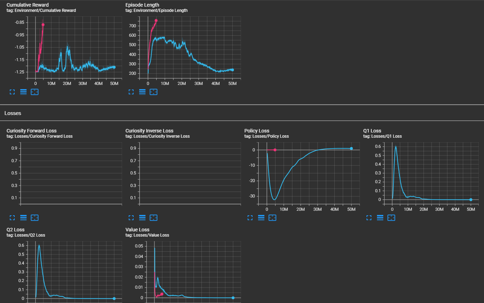Expand Q1 Loss chart to full size
Screen dimensions: 484x303
click(369, 218)
